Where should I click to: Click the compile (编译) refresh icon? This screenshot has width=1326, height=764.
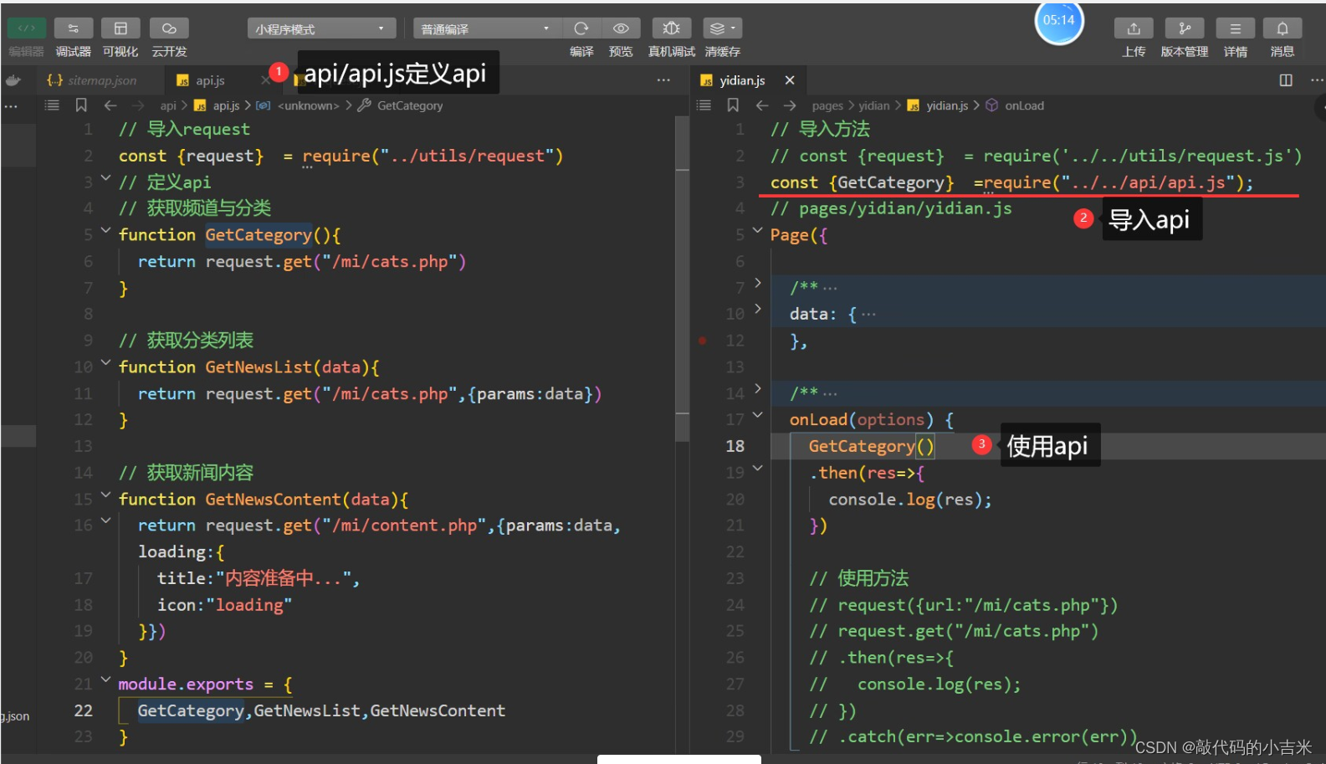[x=581, y=28]
